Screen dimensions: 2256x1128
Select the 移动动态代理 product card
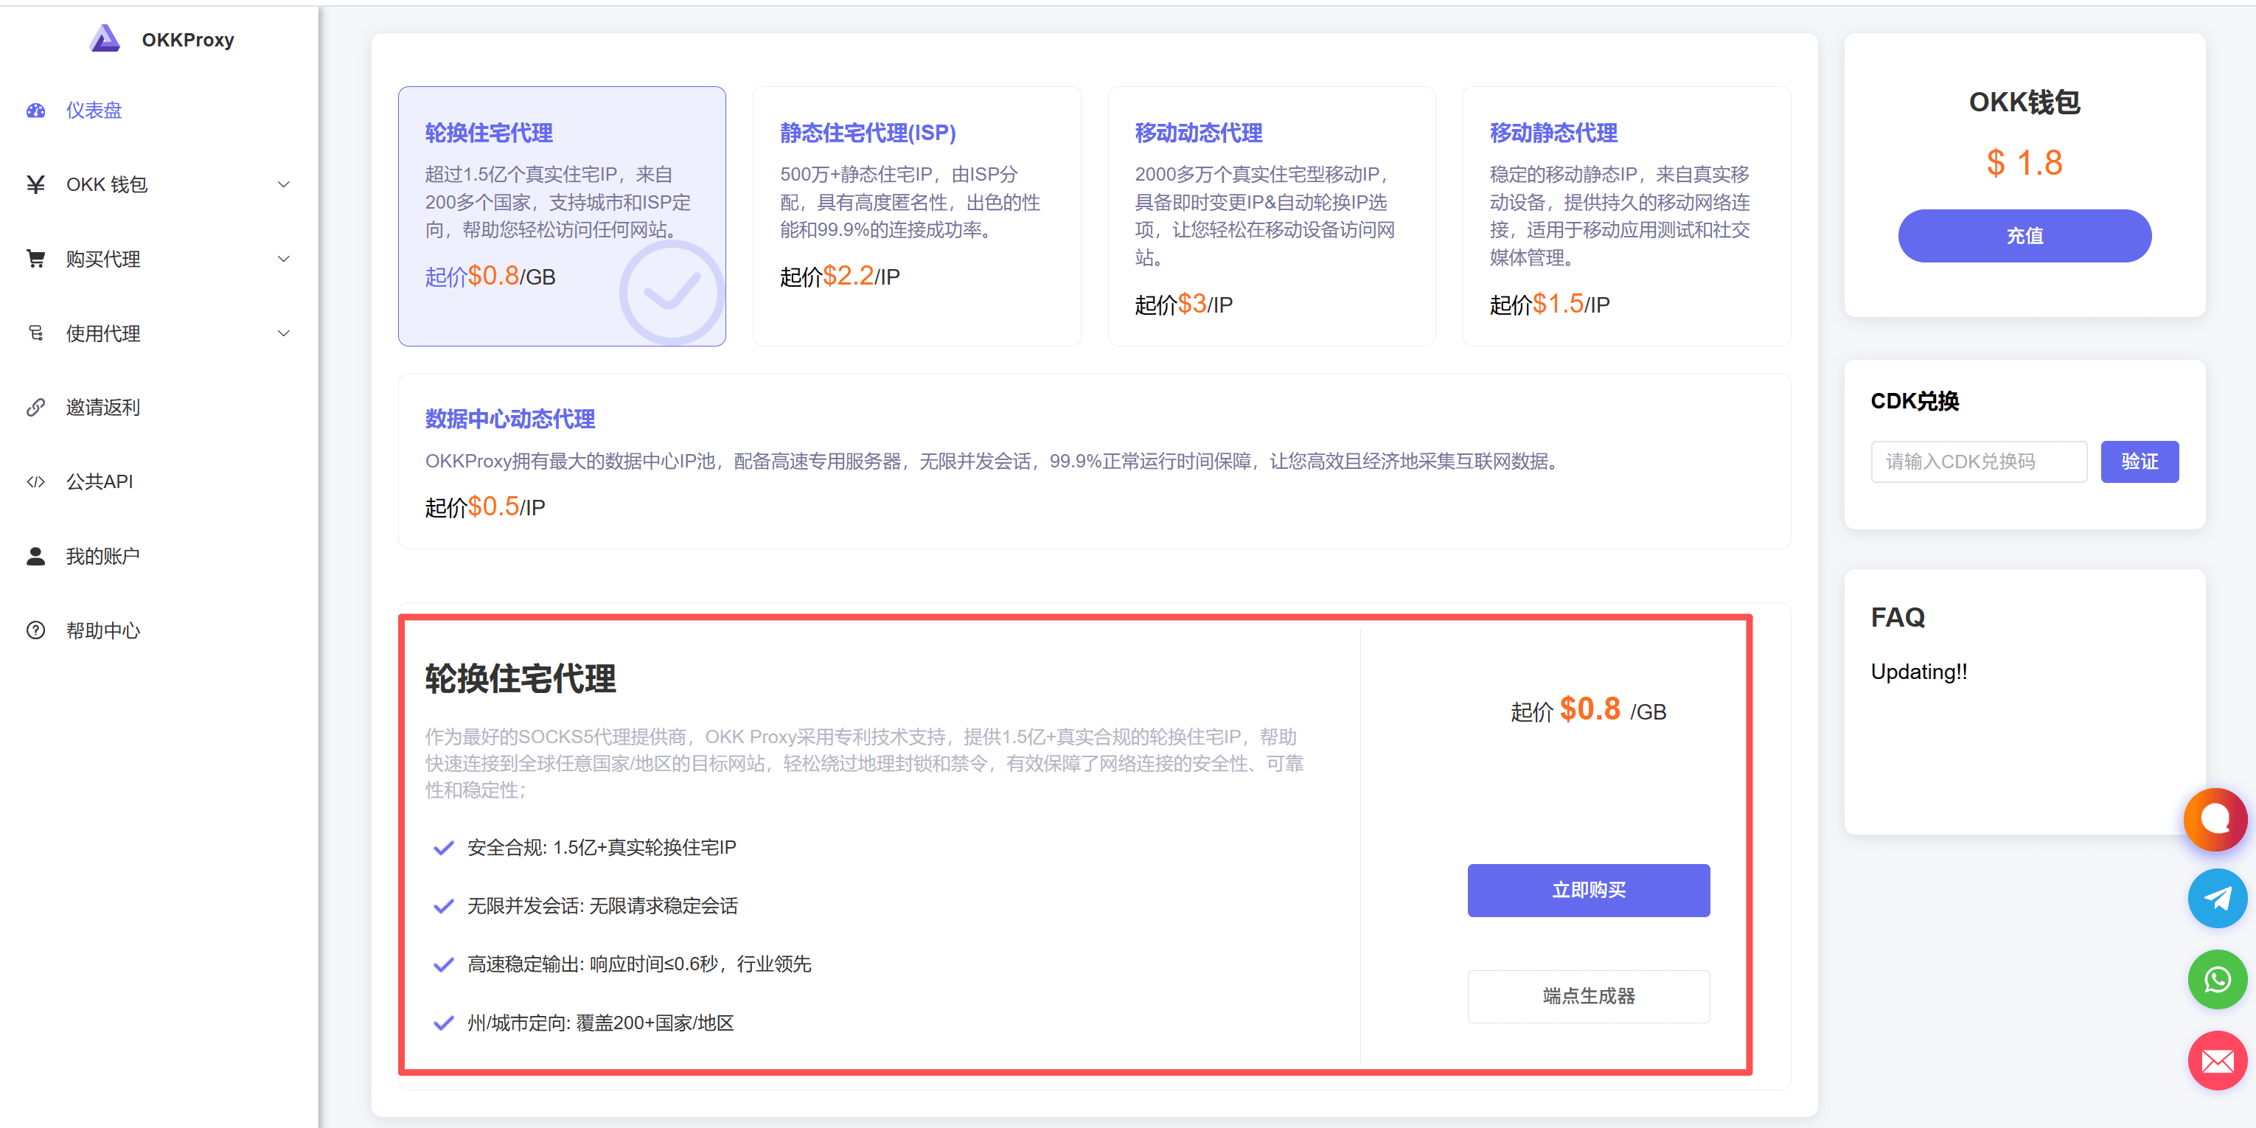coord(1272,216)
